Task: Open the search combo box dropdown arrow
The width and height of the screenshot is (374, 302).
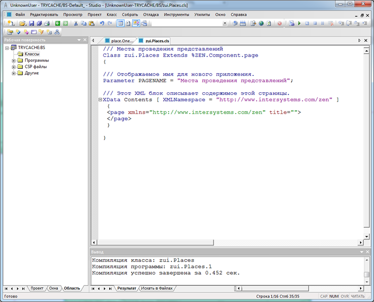Action: point(225,23)
